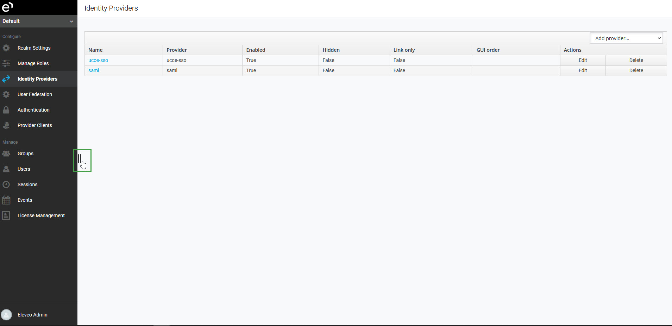
Task: Click the Authentication lock icon
Action: click(6, 110)
